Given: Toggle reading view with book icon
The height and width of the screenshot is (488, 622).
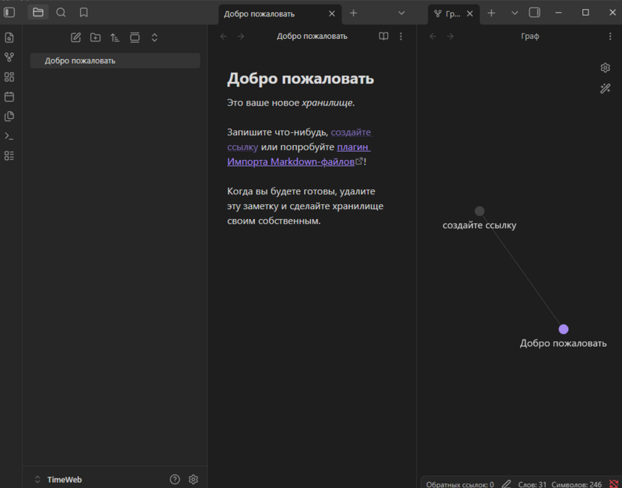Looking at the screenshot, I should pyautogui.click(x=384, y=36).
